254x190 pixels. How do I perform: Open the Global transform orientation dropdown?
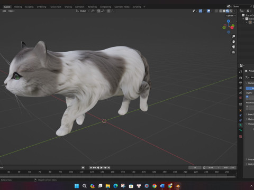[x=83, y=11]
